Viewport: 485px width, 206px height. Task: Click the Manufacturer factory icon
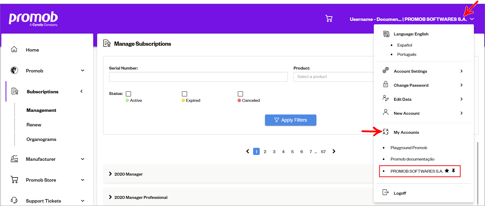pyautogui.click(x=14, y=159)
